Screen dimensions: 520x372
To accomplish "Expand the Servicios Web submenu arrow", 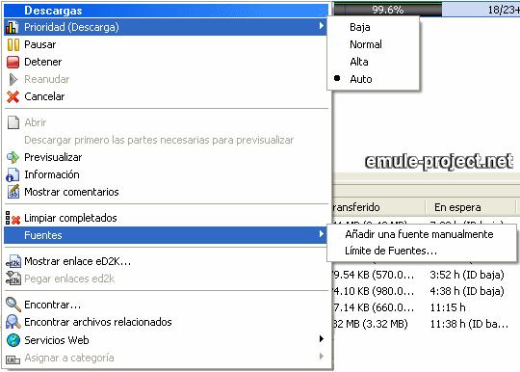I will (x=321, y=339).
